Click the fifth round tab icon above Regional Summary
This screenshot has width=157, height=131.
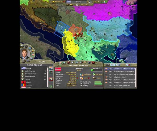pyautogui.click(x=77, y=62)
